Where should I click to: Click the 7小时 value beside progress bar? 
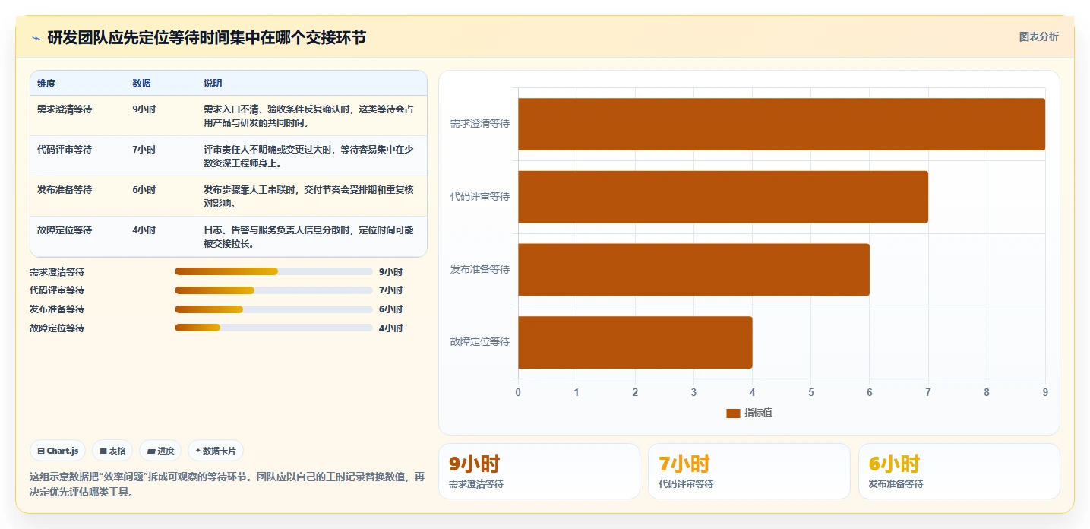(390, 290)
